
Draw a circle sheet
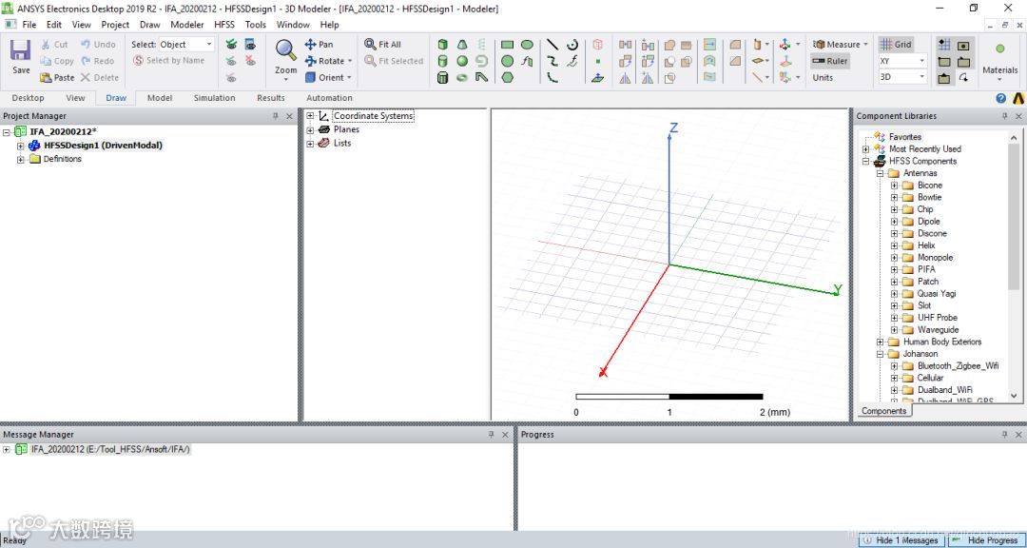coord(507,61)
